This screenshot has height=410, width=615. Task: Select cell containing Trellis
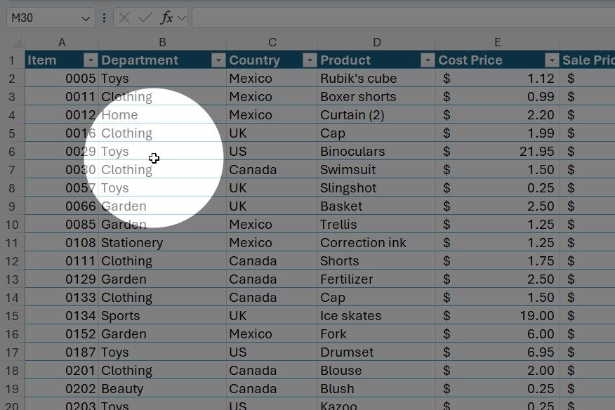(x=376, y=225)
